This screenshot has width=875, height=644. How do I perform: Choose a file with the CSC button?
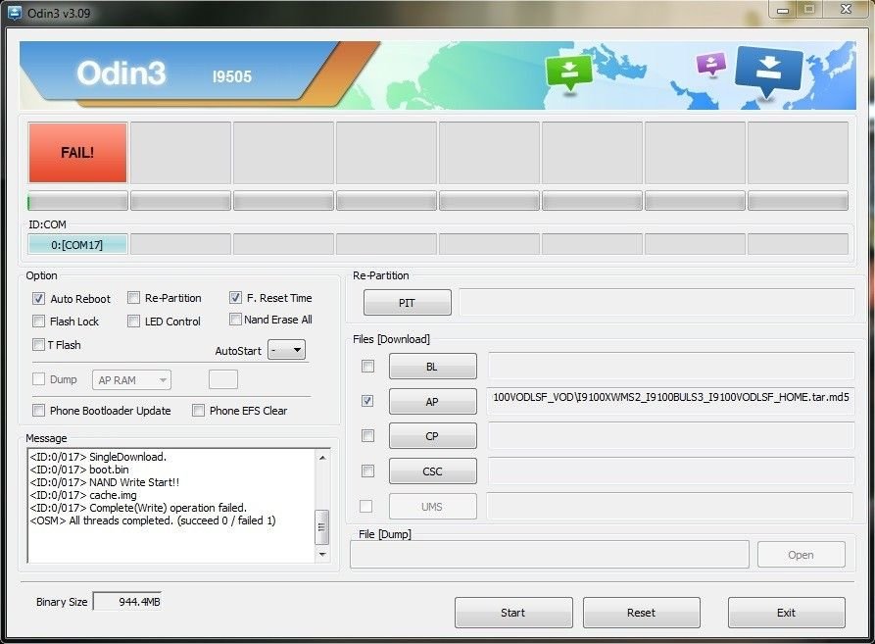[x=432, y=471]
